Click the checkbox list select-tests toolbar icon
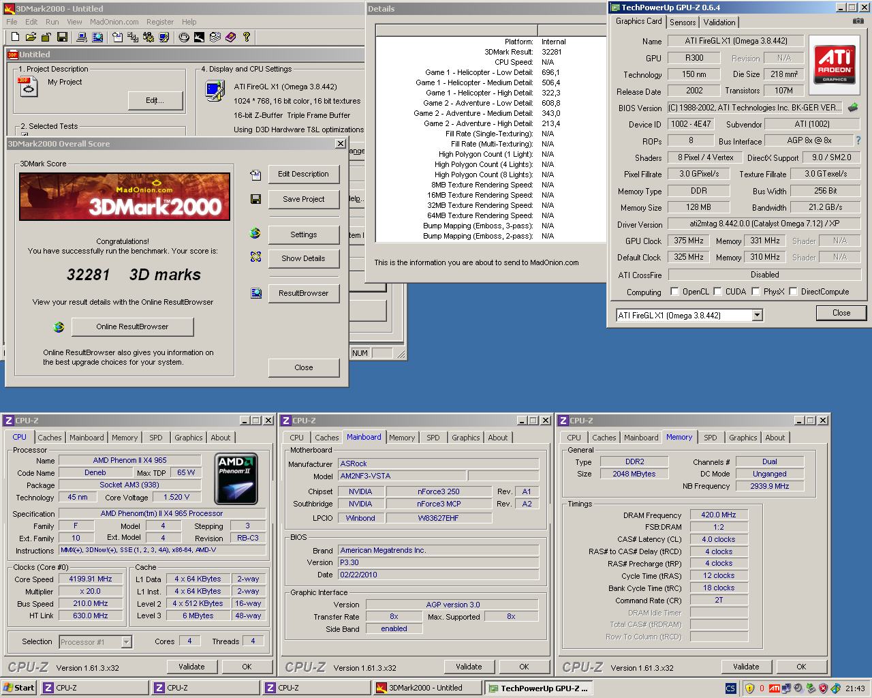Screen dimensions: 872x698 [133, 37]
